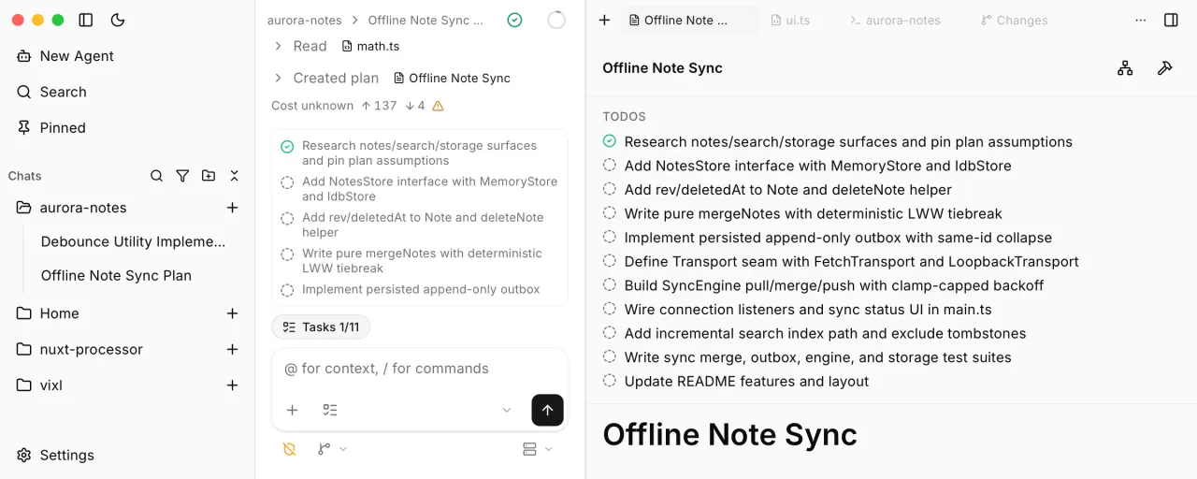
Task: Click the checklist plan mode icon in composer
Action: (330, 410)
